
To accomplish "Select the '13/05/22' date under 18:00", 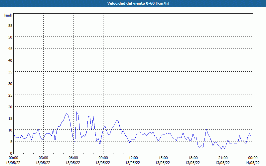I will (x=193, y=163).
